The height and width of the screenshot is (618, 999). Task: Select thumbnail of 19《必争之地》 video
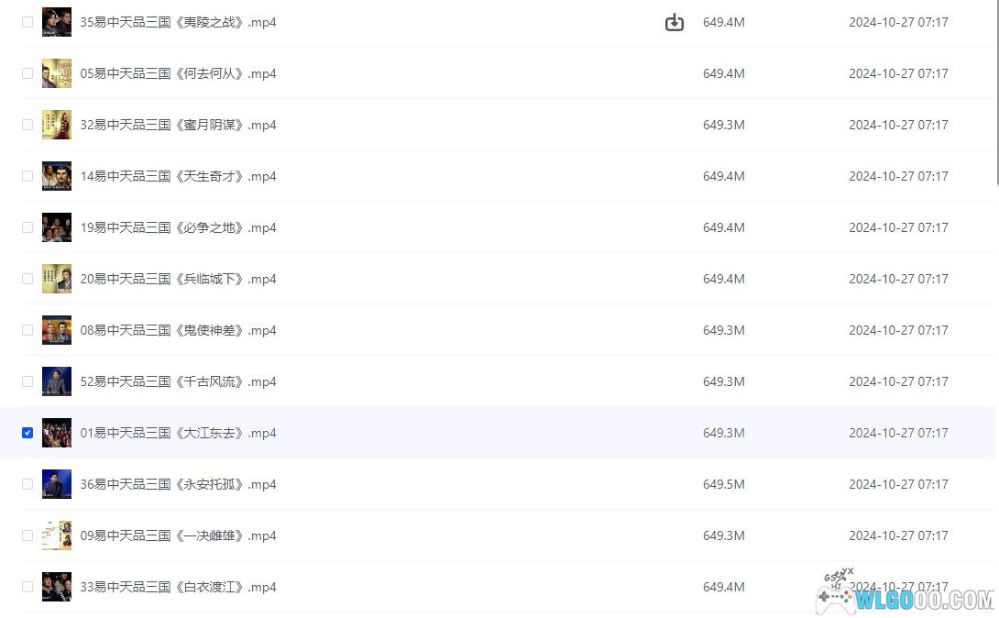click(56, 227)
